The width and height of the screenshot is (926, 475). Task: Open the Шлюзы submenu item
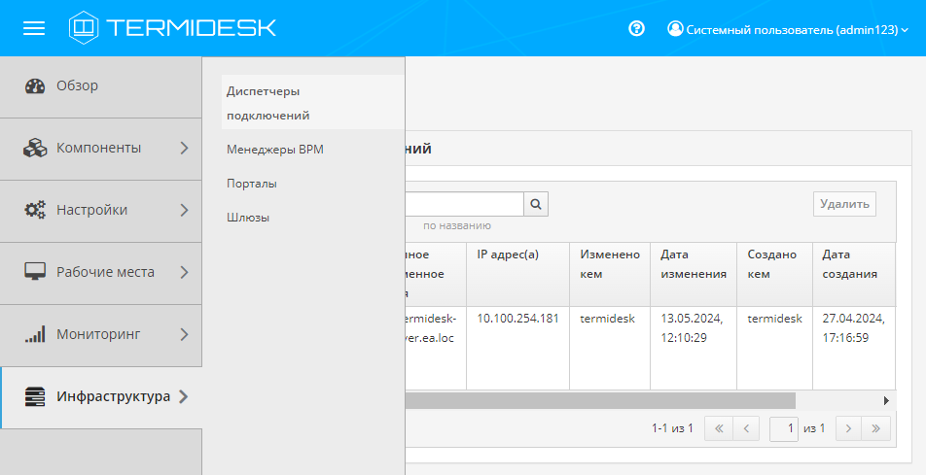click(248, 218)
